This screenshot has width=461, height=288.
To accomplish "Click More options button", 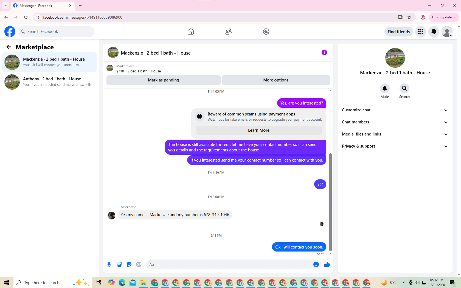I will [x=276, y=80].
